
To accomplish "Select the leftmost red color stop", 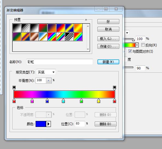I will [x=14, y=101].
